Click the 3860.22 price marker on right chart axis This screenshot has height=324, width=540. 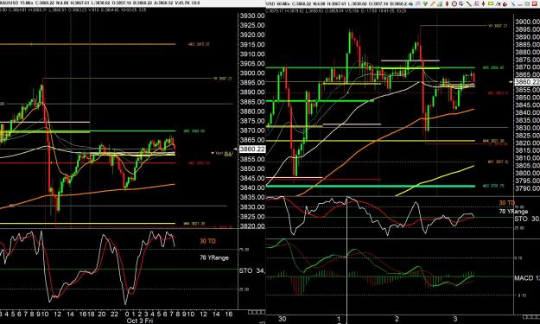click(x=527, y=82)
